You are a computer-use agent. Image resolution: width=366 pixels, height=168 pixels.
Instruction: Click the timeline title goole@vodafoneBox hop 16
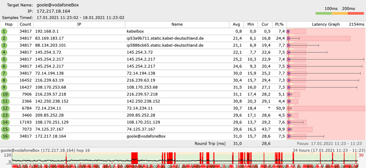tap(45, 150)
